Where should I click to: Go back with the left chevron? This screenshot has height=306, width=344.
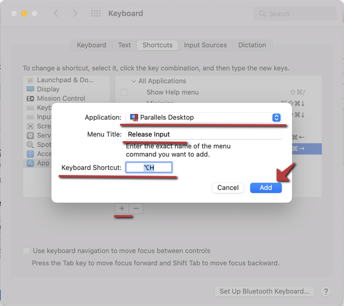click(56, 13)
